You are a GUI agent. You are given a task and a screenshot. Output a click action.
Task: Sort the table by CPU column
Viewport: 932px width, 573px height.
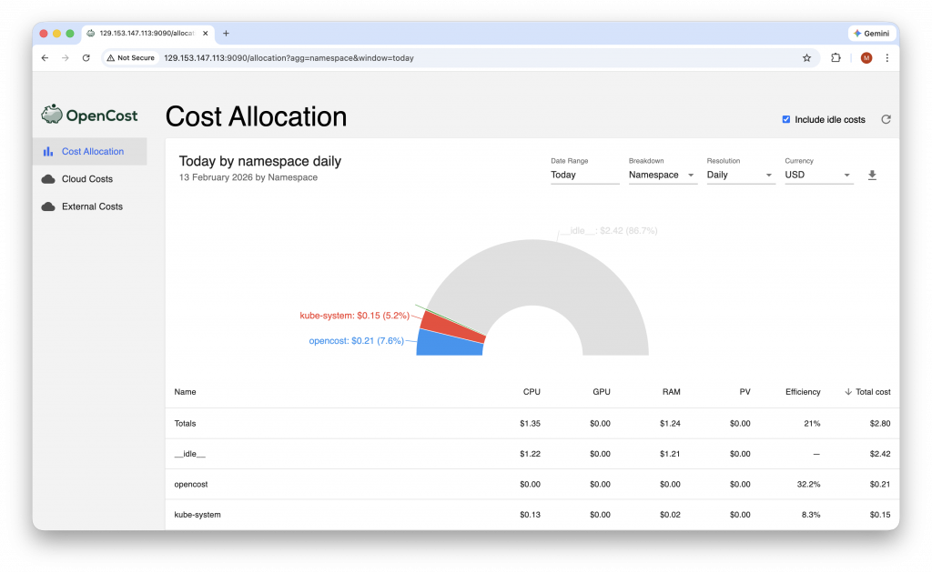pyautogui.click(x=532, y=392)
